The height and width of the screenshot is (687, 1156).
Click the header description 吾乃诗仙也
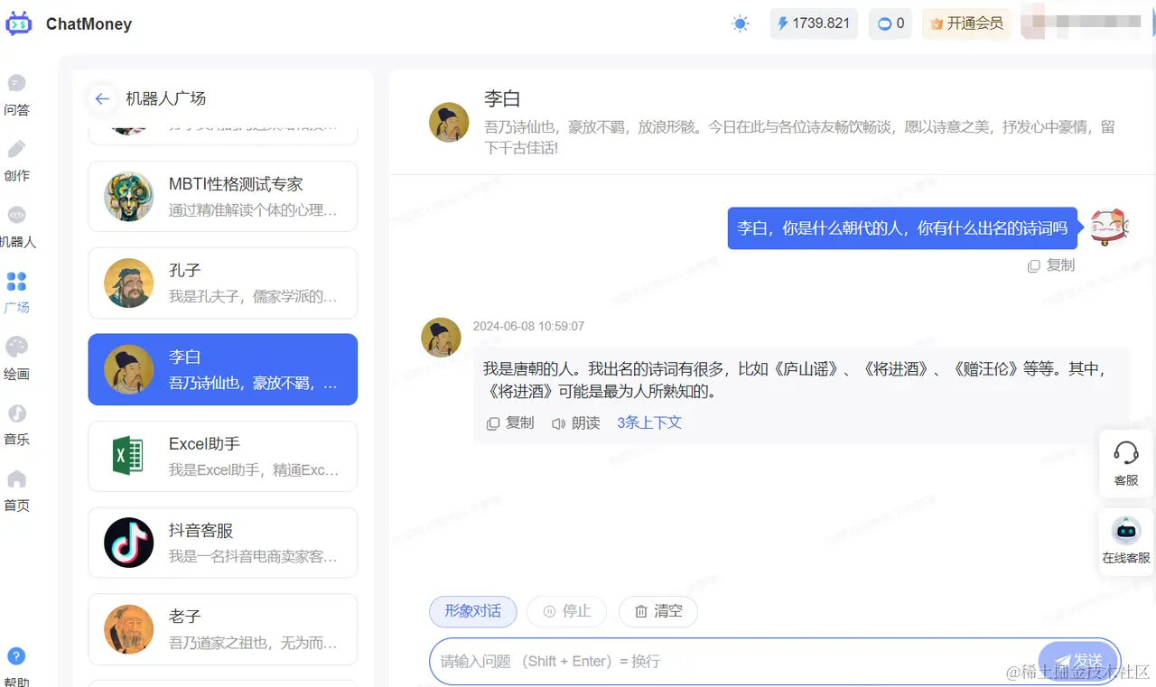pyautogui.click(x=799, y=136)
